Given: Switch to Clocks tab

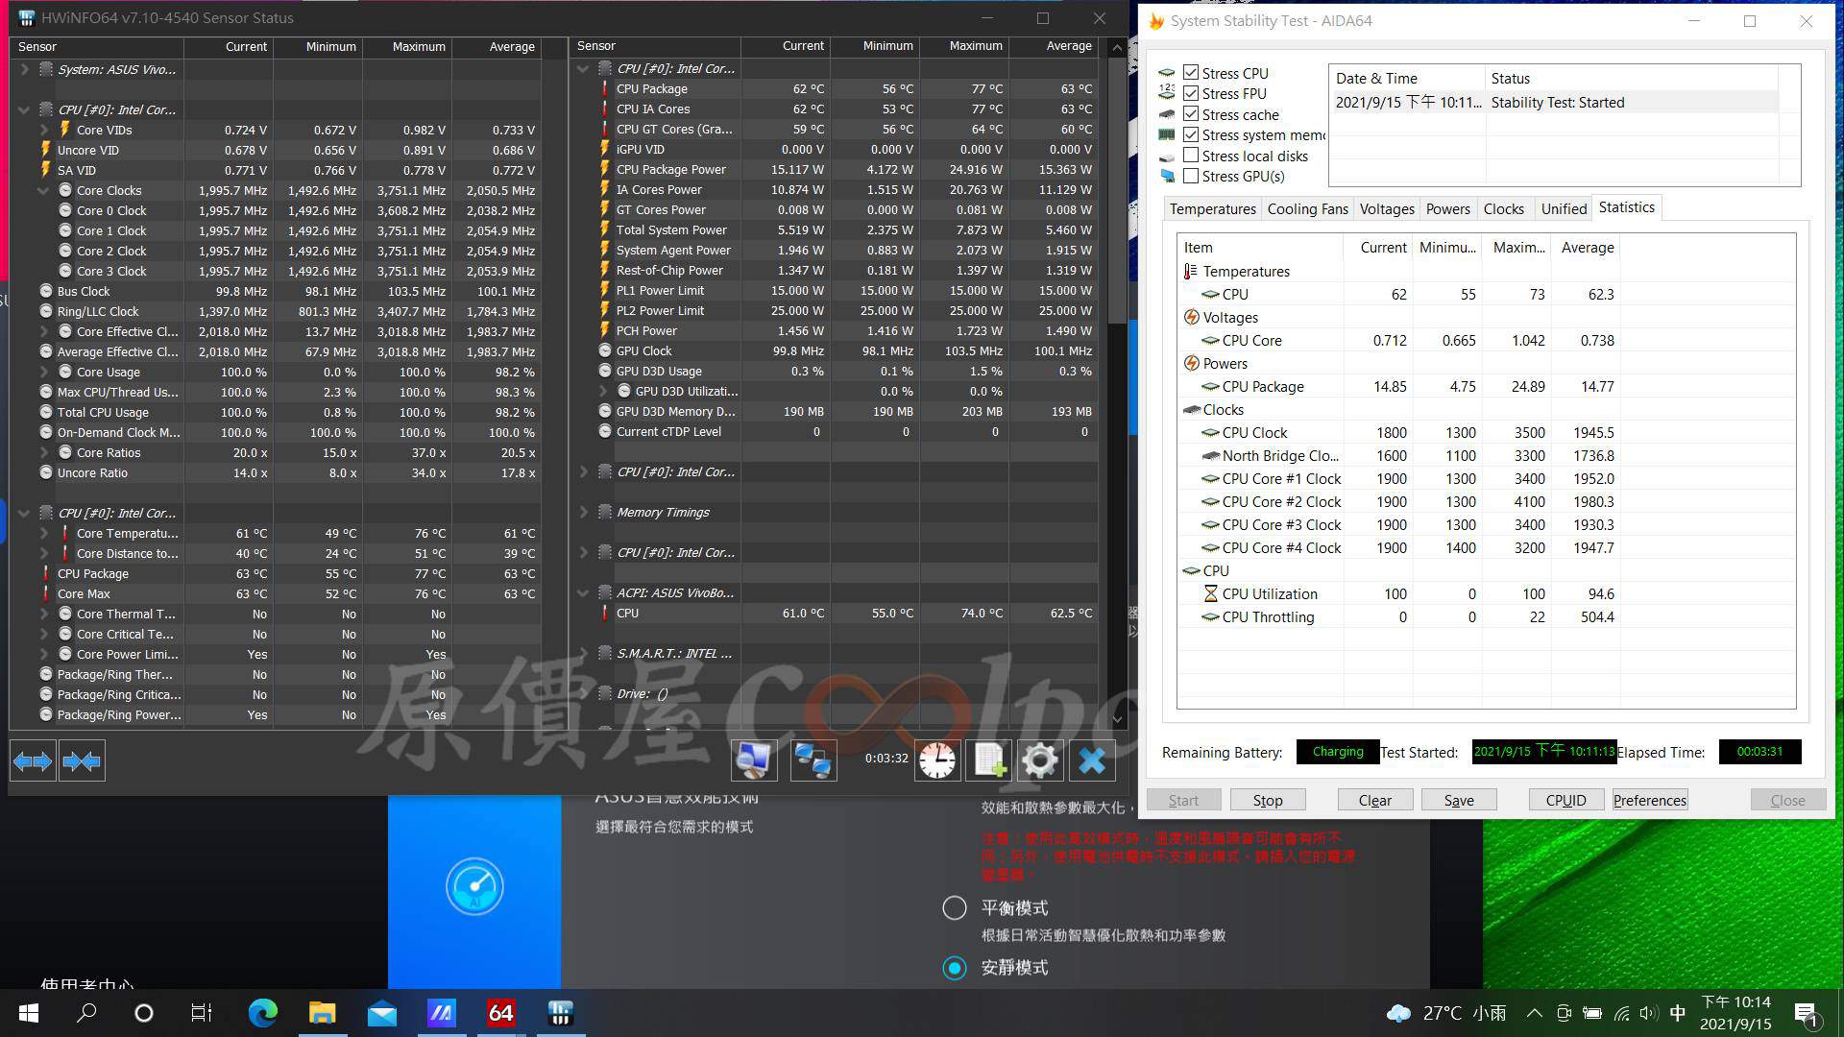Looking at the screenshot, I should (1503, 209).
